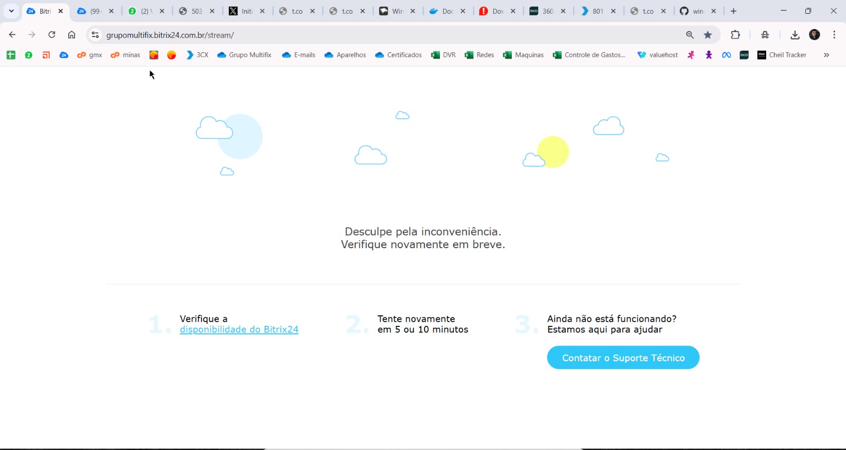The height and width of the screenshot is (450, 846).
Task: Click the address bar URL field
Action: point(370,35)
